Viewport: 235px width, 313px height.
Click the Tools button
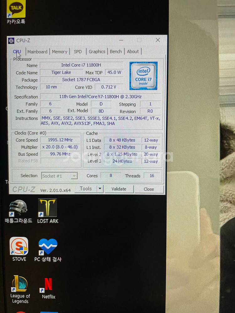tap(86, 189)
